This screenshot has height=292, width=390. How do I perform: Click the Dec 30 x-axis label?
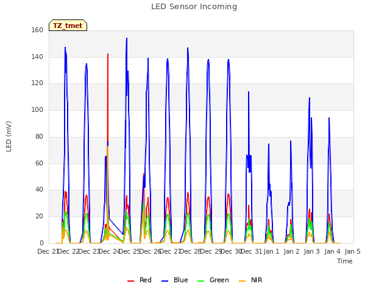[232, 251]
